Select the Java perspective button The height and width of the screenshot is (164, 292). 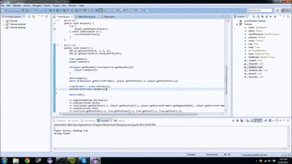[286, 10]
